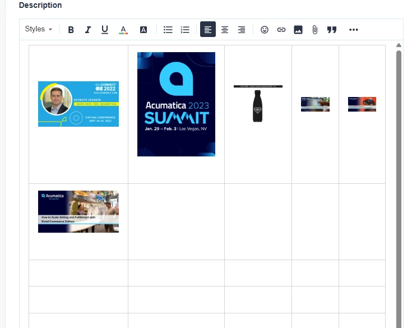Screen dimensions: 412x328
Task: Attach a file with paperclip
Action: click(315, 30)
